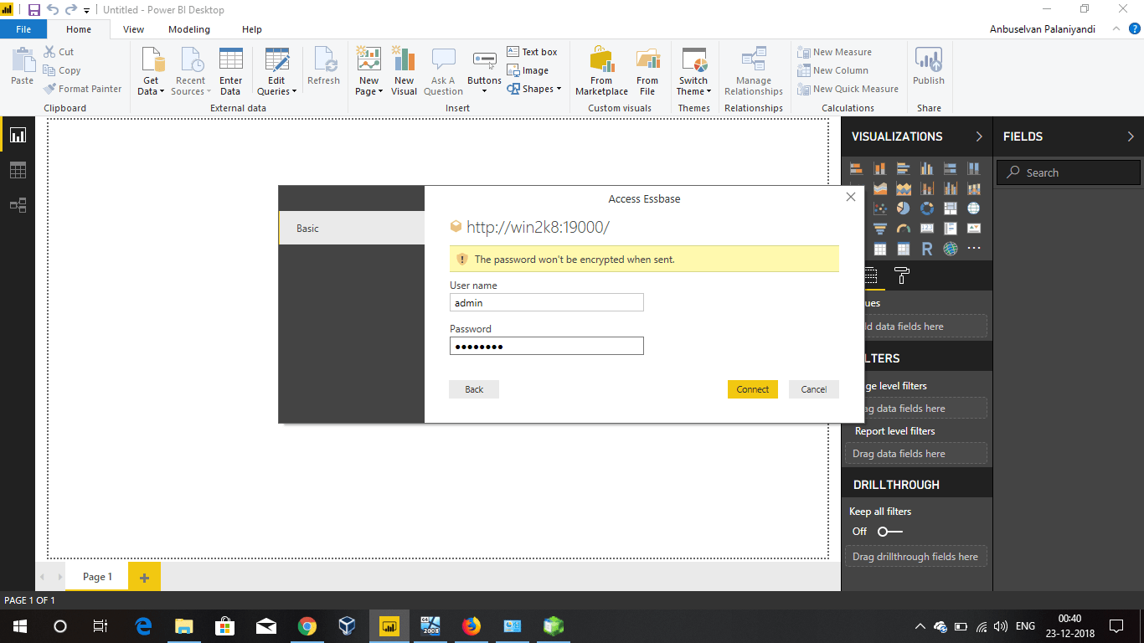The image size is (1144, 643).
Task: Collapse the Fields pane chevron
Action: pyautogui.click(x=1131, y=136)
